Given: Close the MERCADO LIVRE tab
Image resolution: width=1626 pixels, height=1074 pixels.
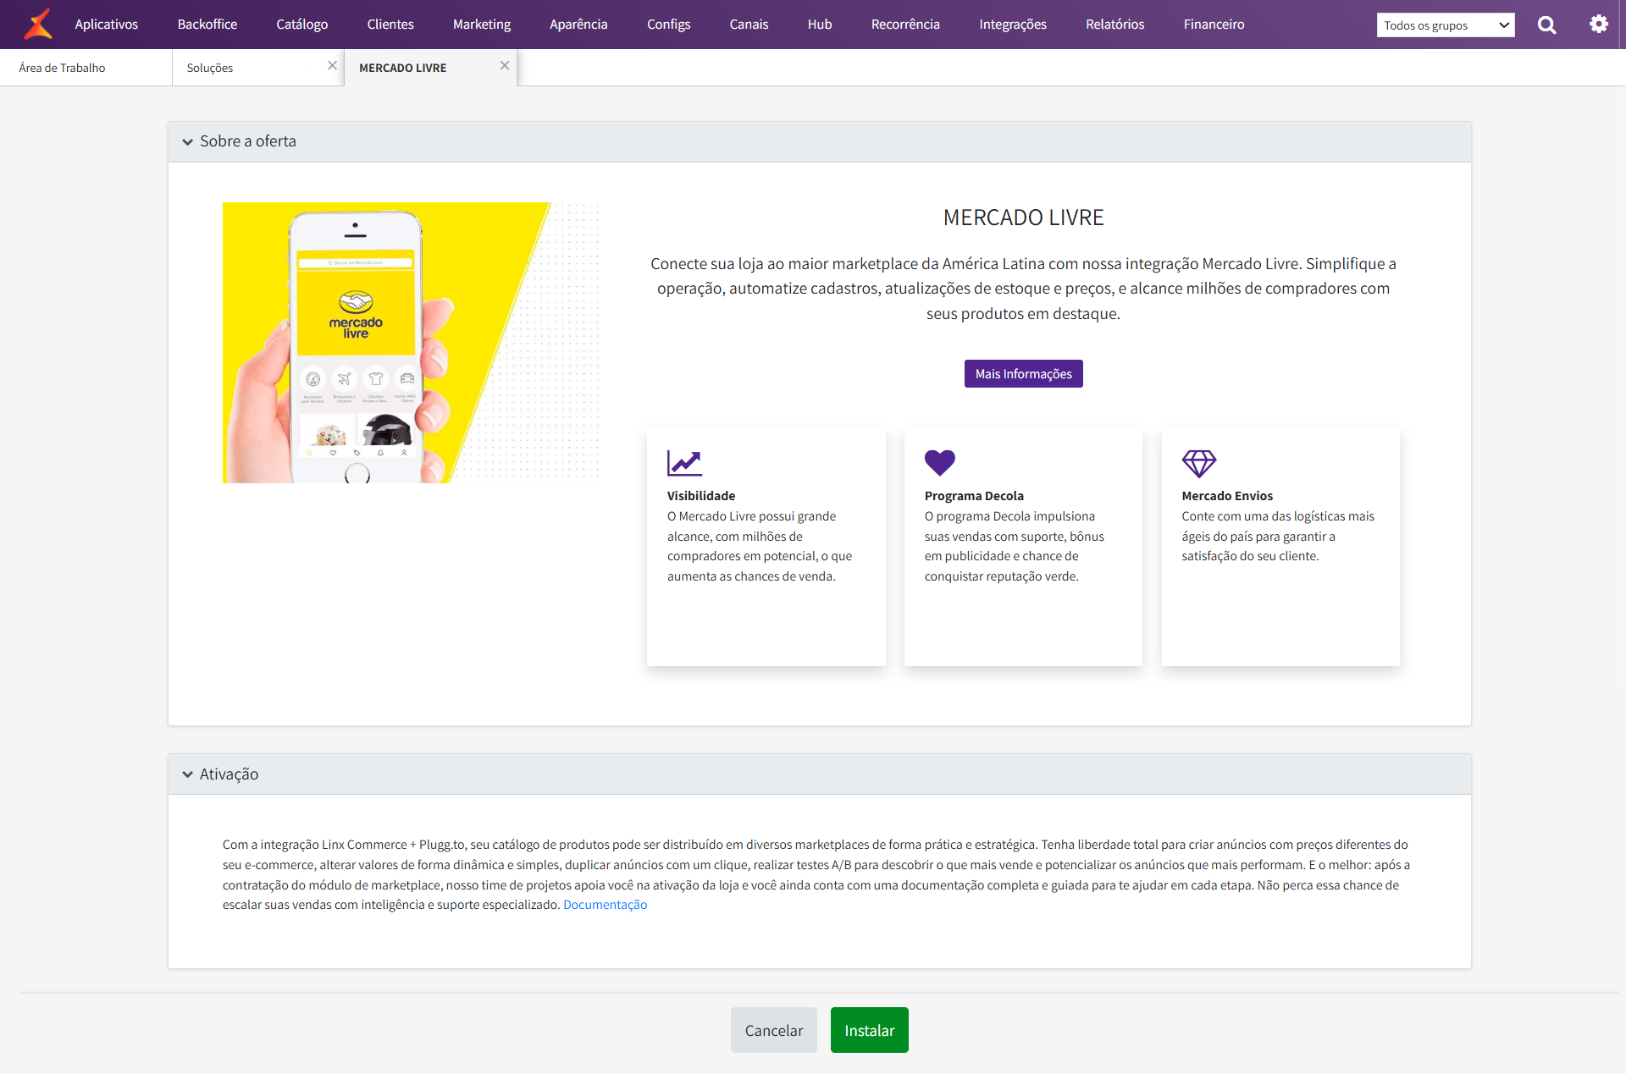Looking at the screenshot, I should 505,66.
